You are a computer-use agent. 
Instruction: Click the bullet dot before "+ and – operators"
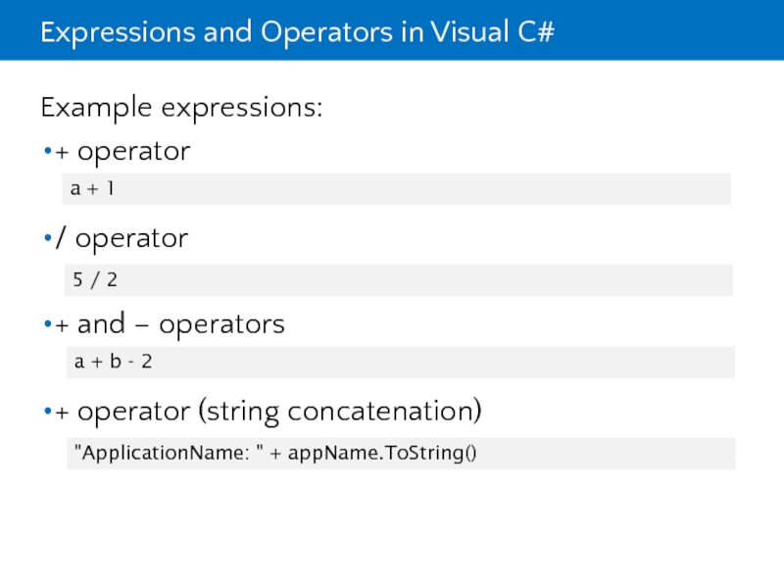47,325
